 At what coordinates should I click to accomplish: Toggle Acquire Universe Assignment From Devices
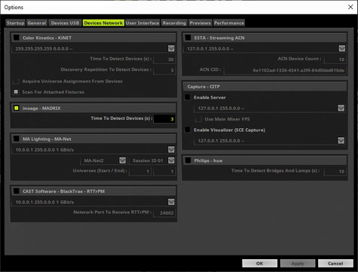16,81
